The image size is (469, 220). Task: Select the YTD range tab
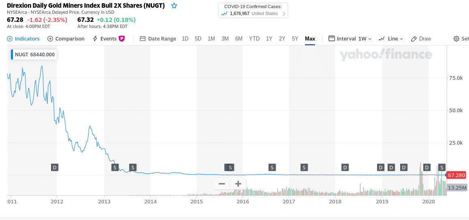pos(254,38)
